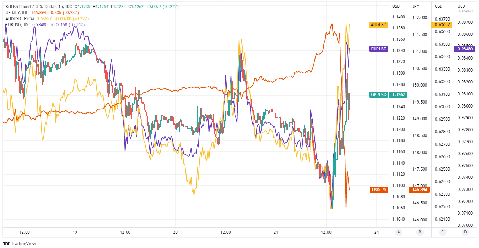Click the A price scale button
This screenshot has height=248, width=479.
(x=399, y=232)
